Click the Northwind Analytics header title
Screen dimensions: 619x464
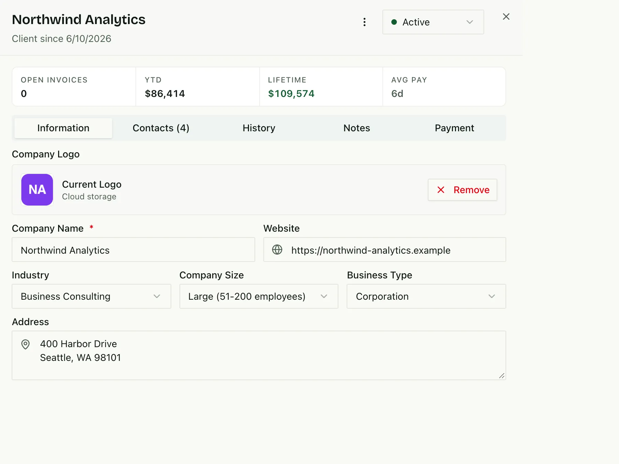pos(79,20)
